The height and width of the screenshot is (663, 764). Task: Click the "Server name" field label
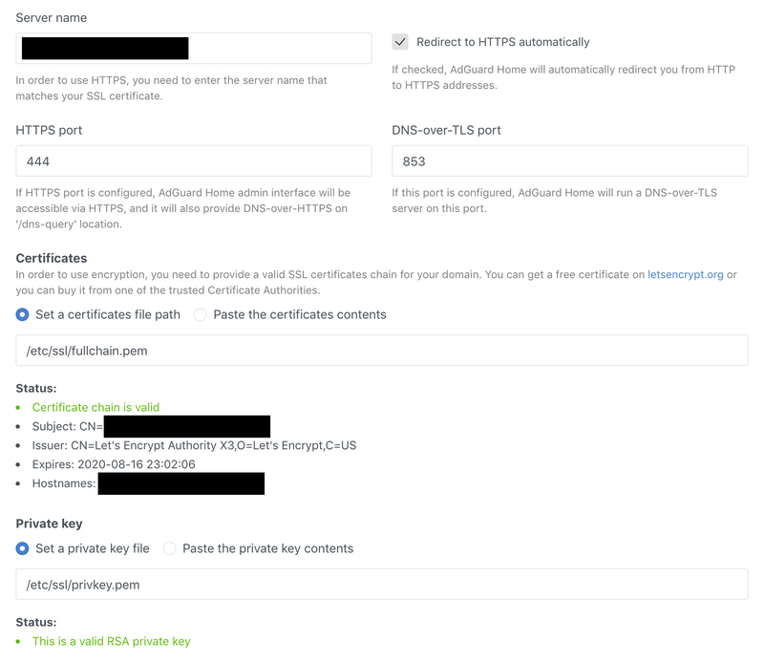[x=53, y=18]
